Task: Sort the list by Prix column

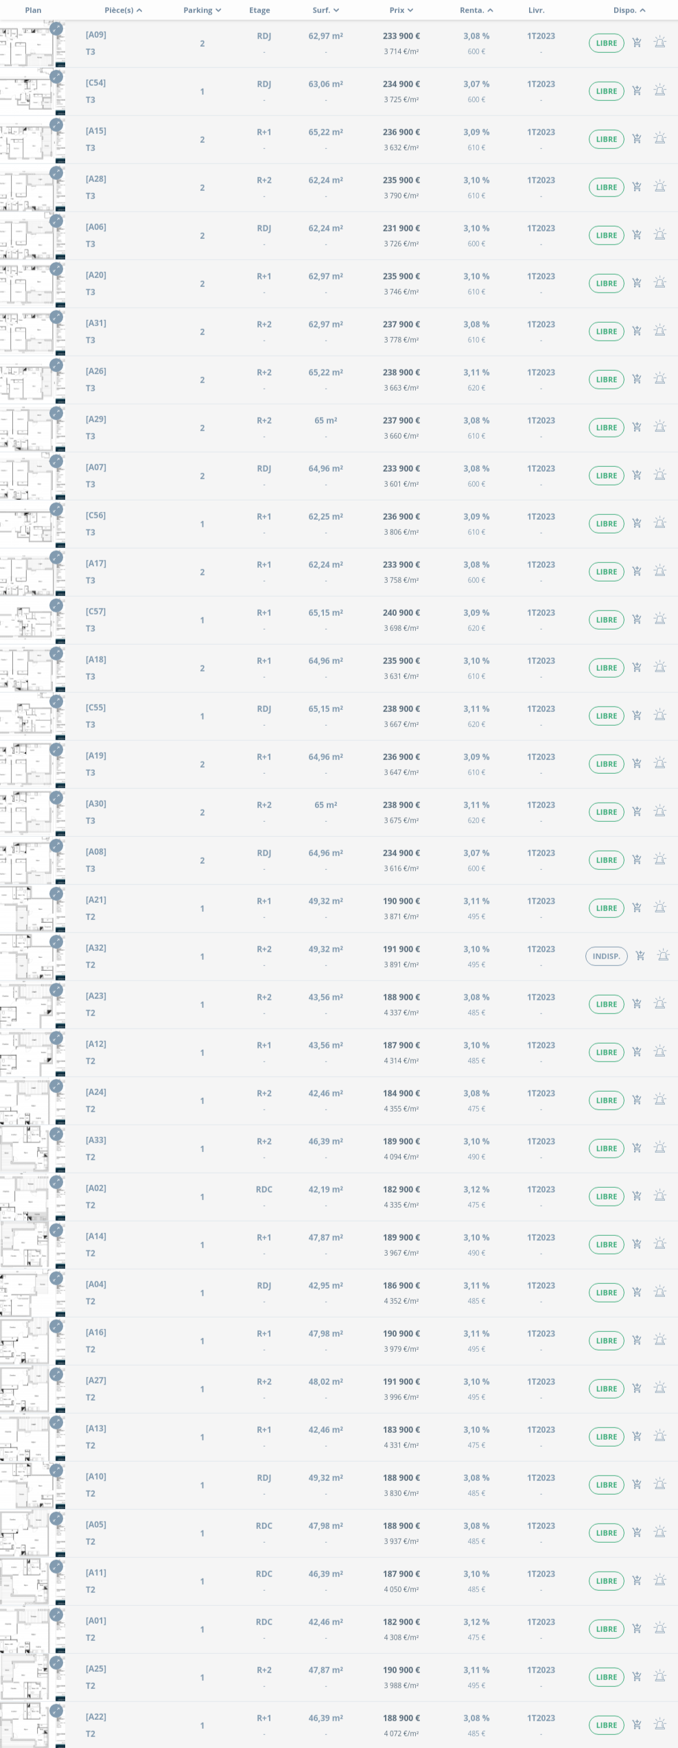Action: (x=401, y=10)
